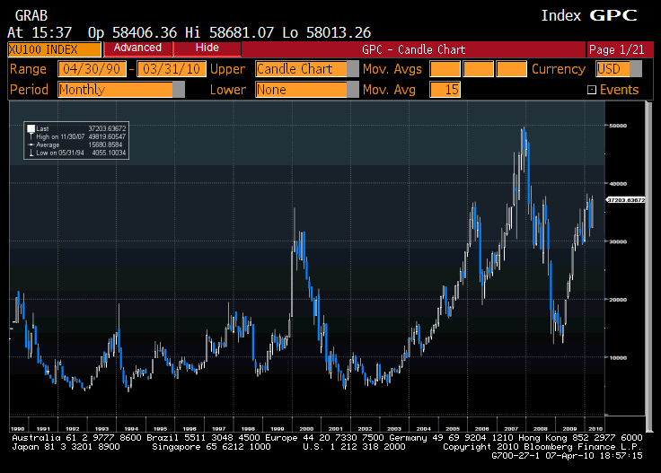Click the Last value legend icon
Viewport: 661px width, 473px height.
tap(31, 129)
